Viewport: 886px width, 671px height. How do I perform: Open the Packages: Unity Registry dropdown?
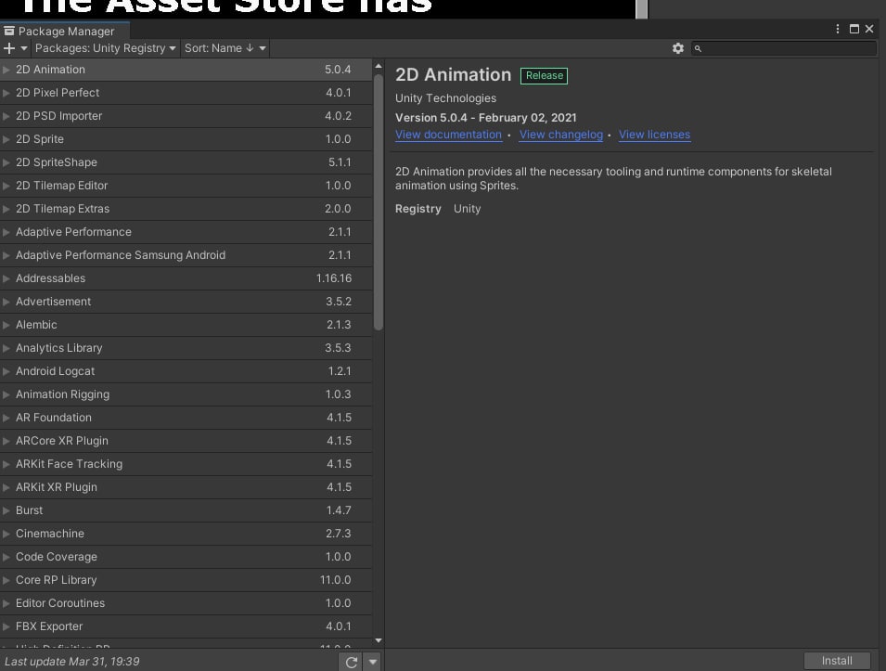click(105, 48)
